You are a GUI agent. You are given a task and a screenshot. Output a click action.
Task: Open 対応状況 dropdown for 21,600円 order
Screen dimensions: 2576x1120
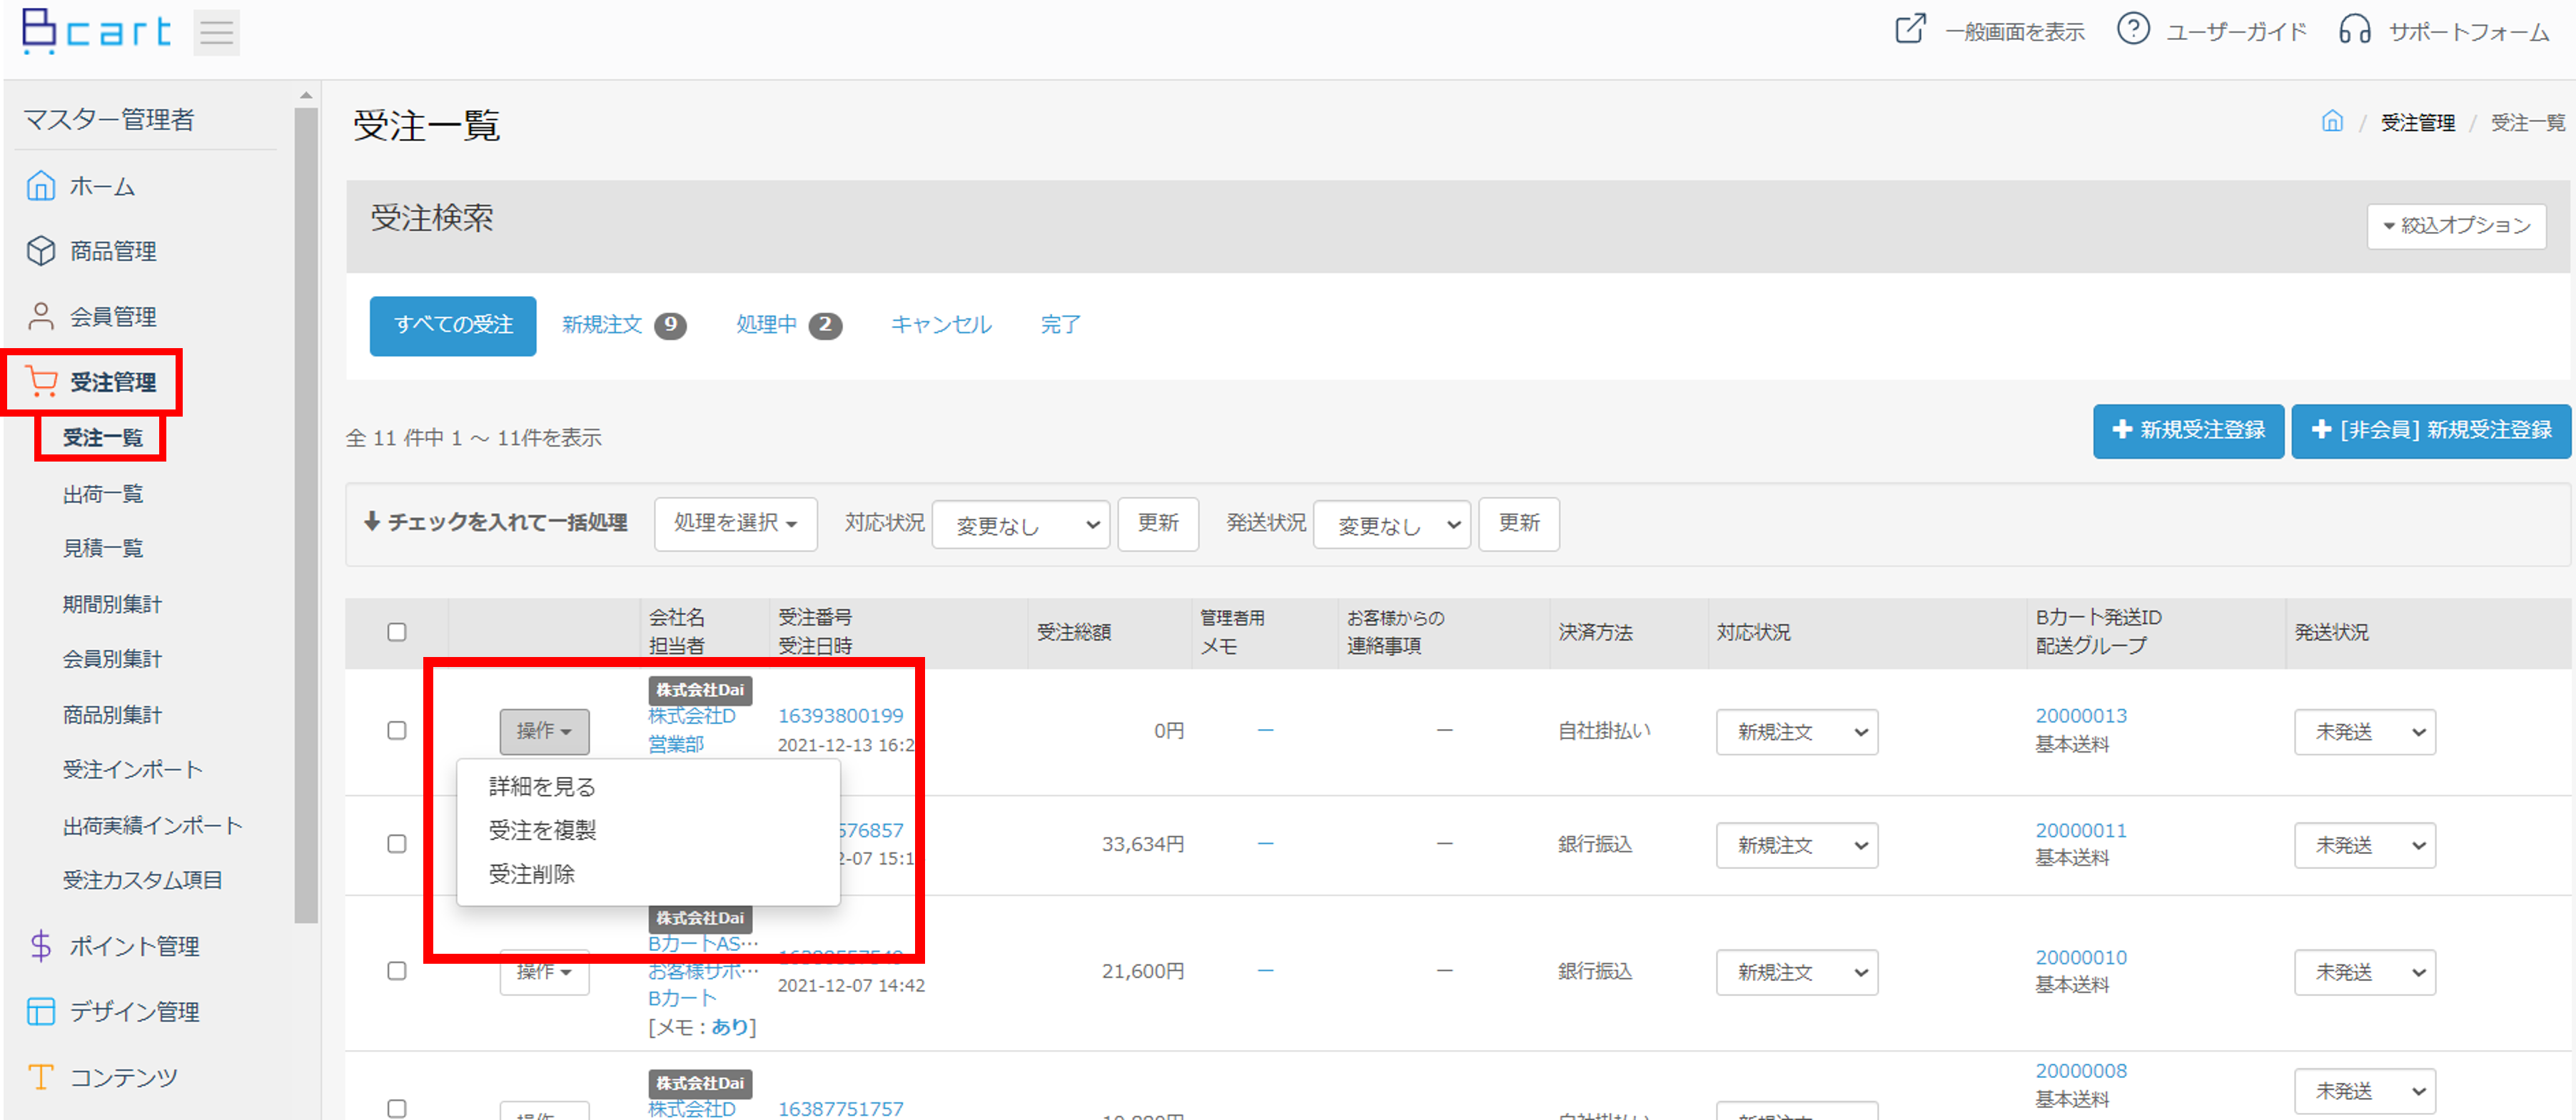[1797, 972]
